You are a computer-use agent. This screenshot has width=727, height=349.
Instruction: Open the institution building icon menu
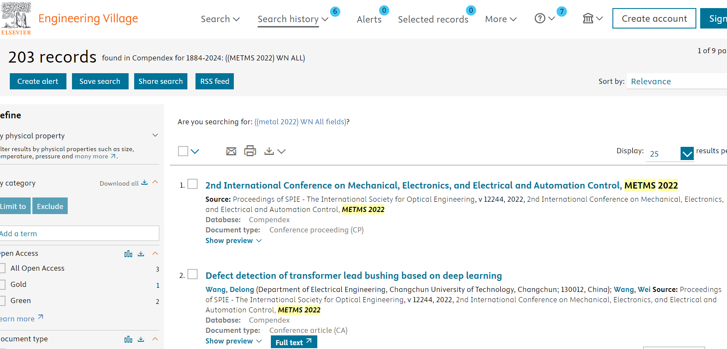tap(588, 18)
